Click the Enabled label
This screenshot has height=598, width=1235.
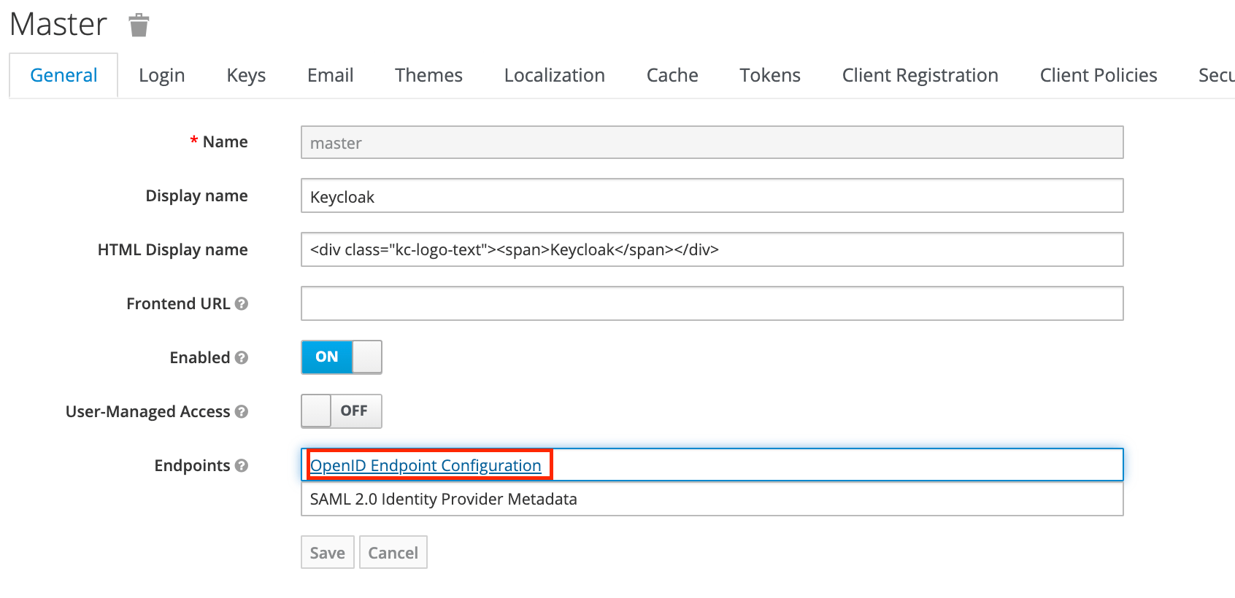pos(200,357)
